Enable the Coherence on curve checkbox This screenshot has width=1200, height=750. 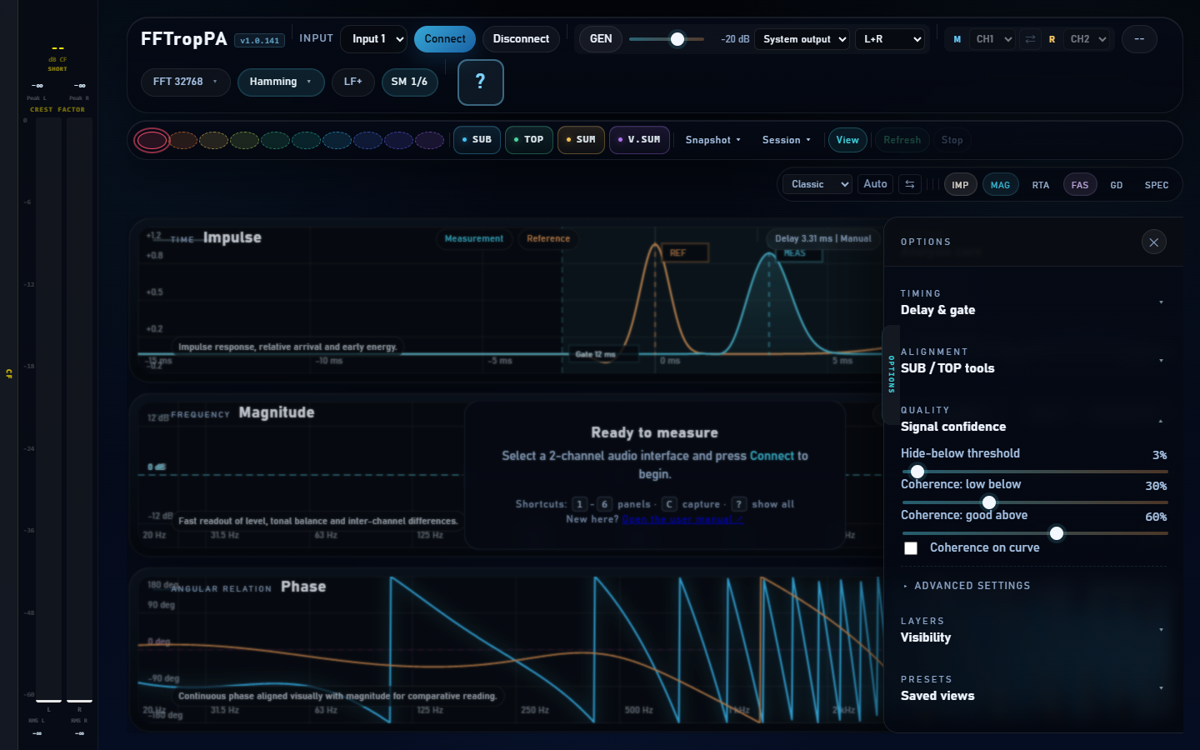(x=911, y=548)
